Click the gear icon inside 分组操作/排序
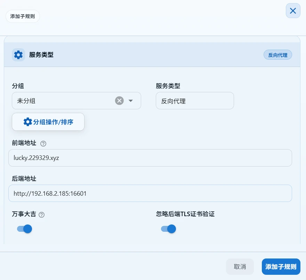Image resolution: width=306 pixels, height=280 pixels. click(x=27, y=122)
